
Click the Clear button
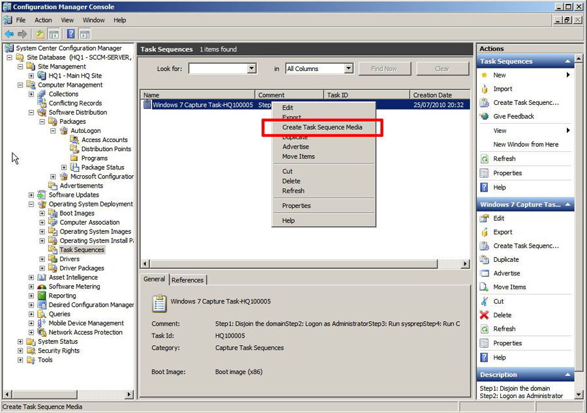click(x=442, y=69)
